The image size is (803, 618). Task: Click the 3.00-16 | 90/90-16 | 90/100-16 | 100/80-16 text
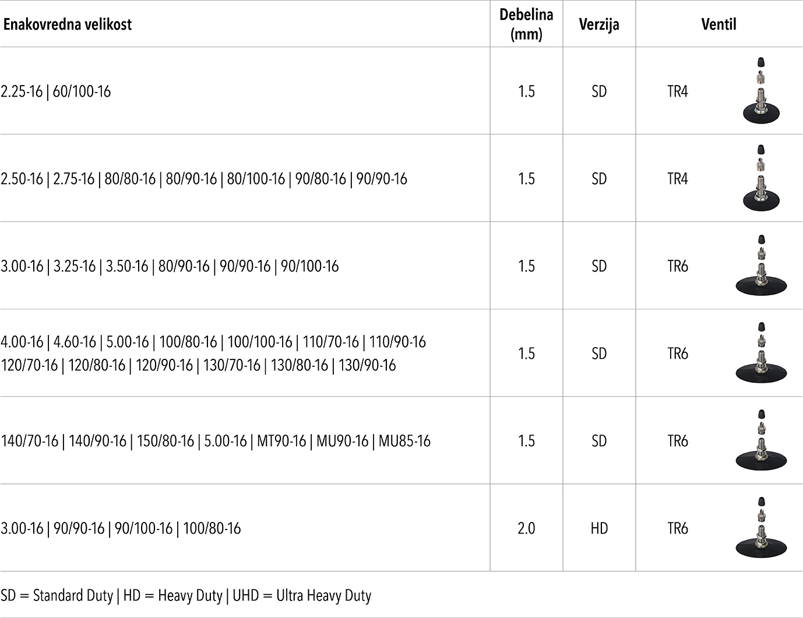point(121,528)
